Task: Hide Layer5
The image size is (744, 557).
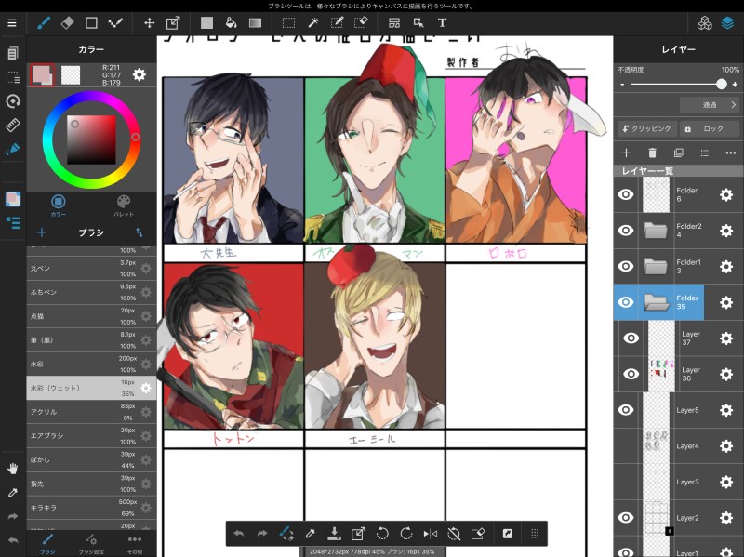Action: click(x=626, y=410)
